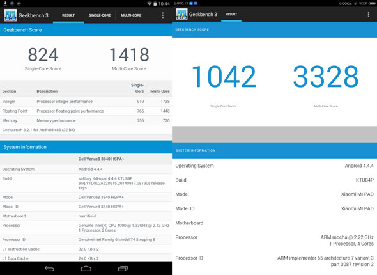Tap the Dell Venue8 3840 HSPA+ header
377x275 pixels.
tap(101, 159)
